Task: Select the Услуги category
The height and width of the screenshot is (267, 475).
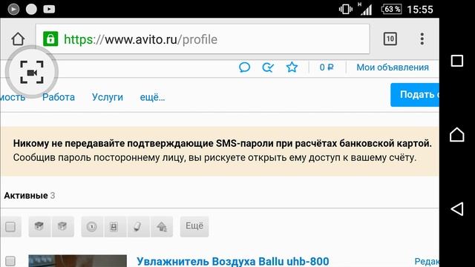Action: [108, 97]
